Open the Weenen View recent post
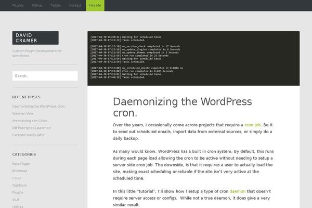 pyautogui.click(x=23, y=113)
